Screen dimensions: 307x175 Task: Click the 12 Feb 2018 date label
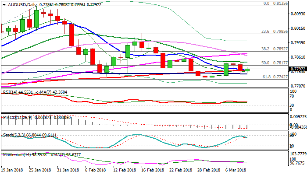click(x=125, y=170)
